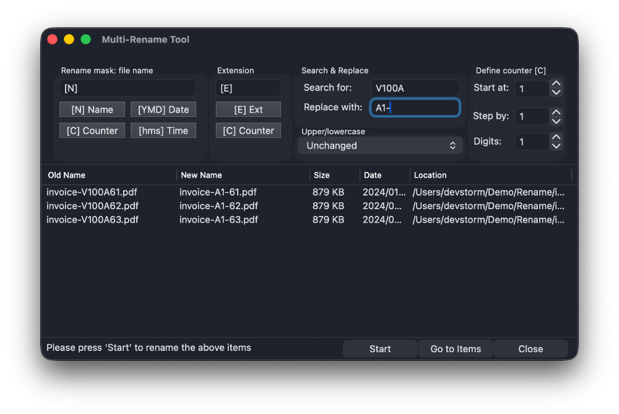Start renaming the listed files
This screenshot has height=414, width=619.
[x=379, y=348]
